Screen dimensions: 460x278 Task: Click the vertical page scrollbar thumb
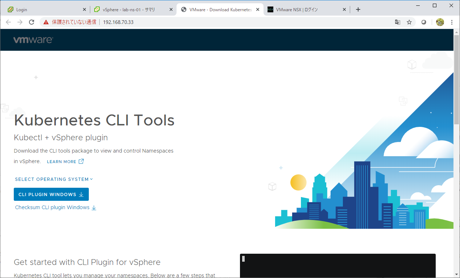click(x=457, y=80)
